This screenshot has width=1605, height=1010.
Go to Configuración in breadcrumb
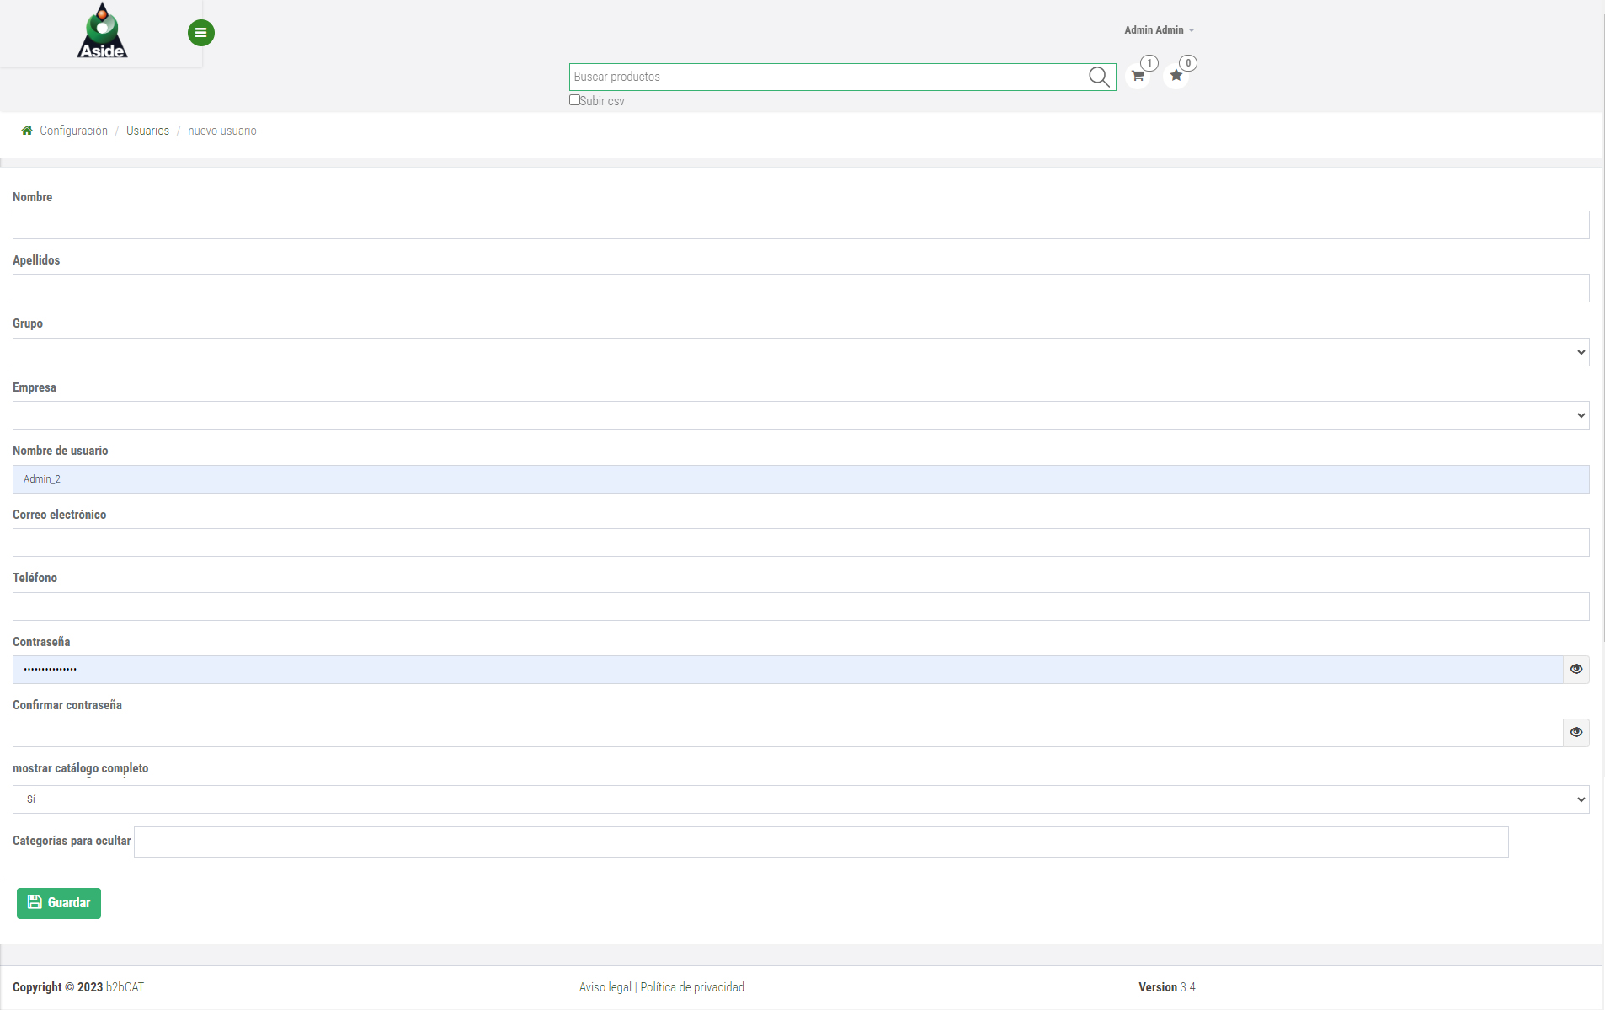pyautogui.click(x=73, y=131)
